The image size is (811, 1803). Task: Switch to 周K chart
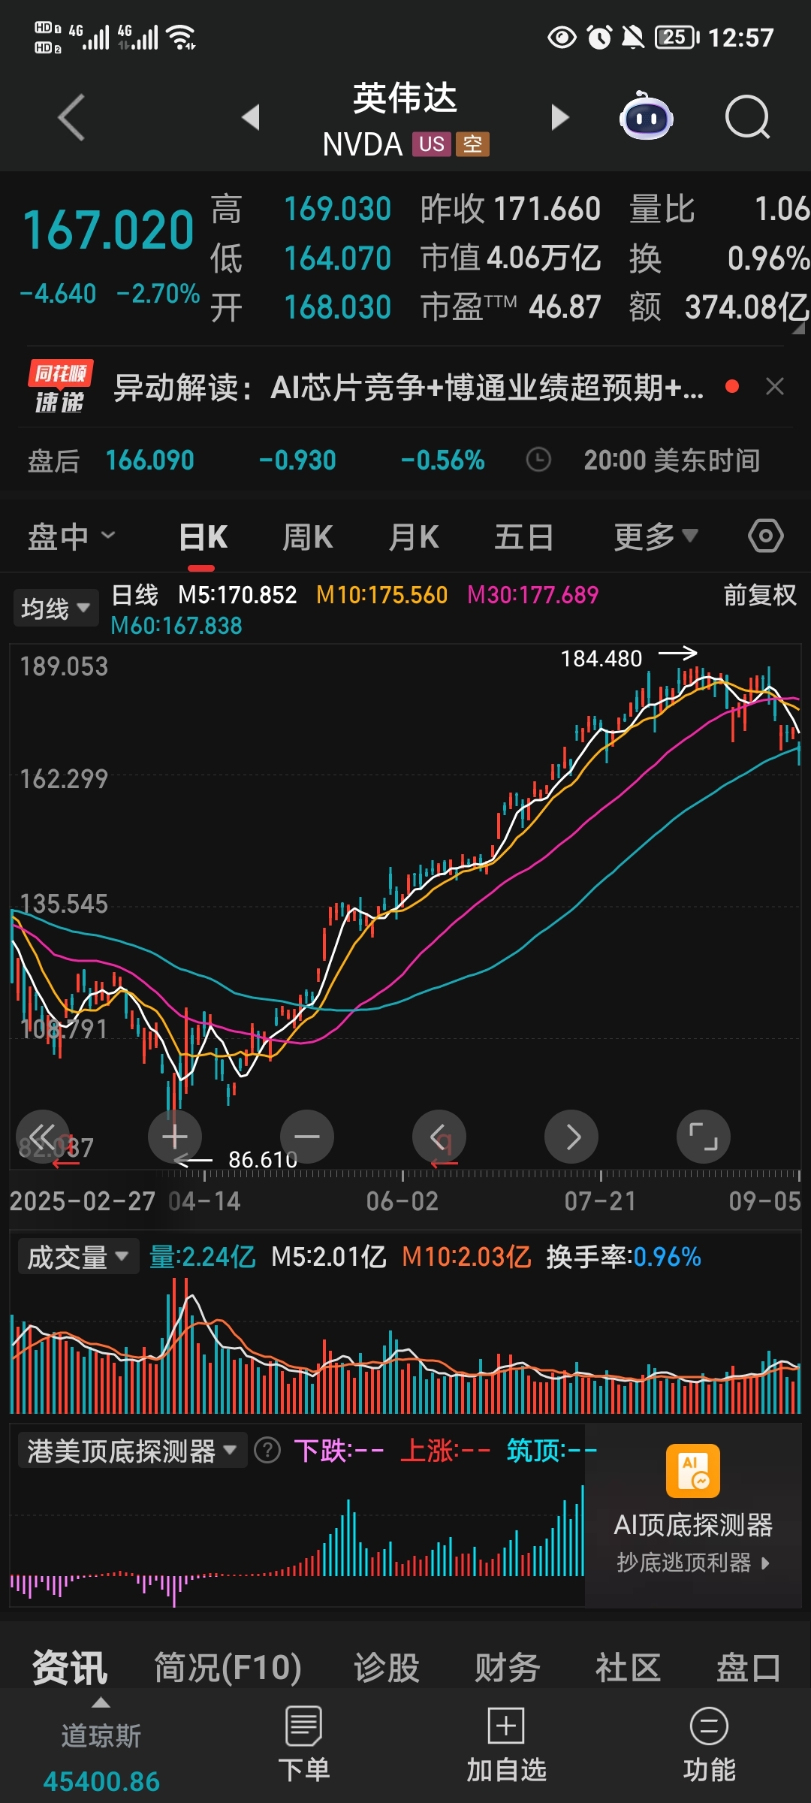coord(308,537)
